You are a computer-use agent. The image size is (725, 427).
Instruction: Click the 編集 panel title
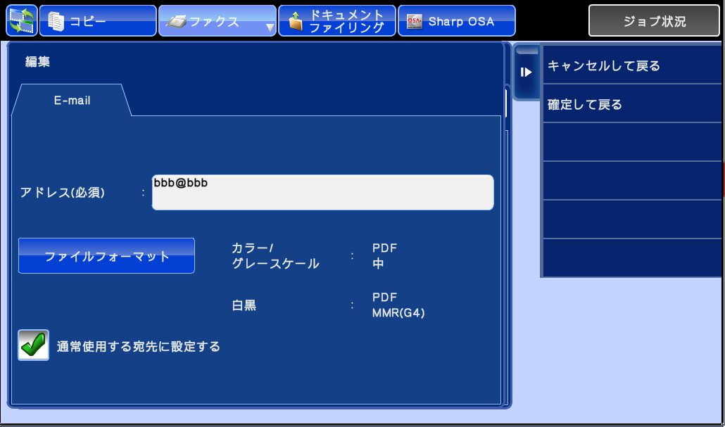point(38,62)
